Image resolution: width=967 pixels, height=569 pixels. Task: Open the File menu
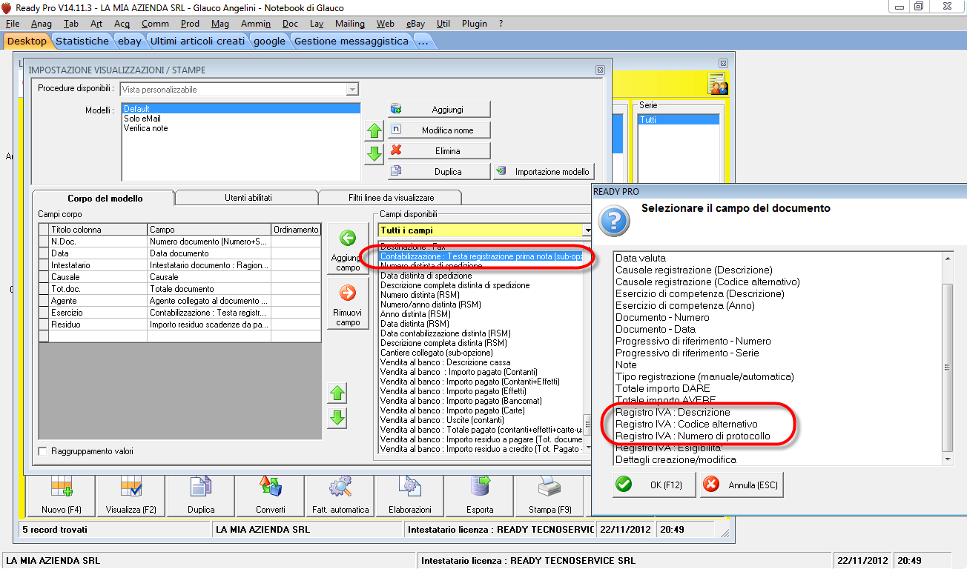(13, 24)
